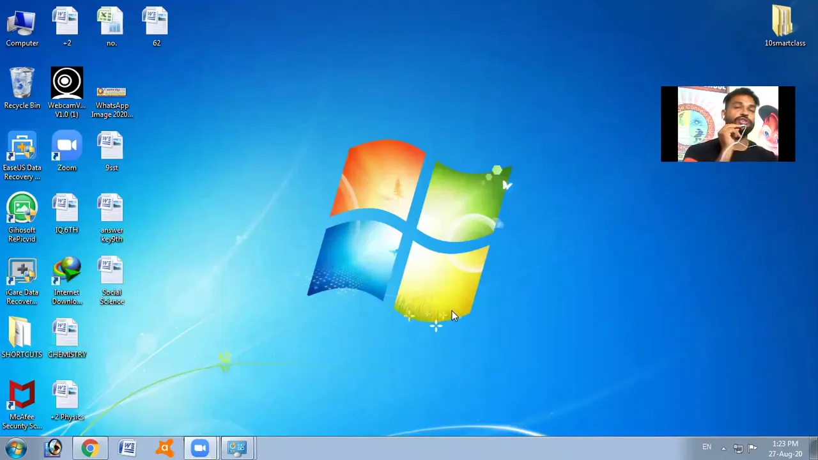Select the WebcamV... V1.0 (1) icon
The height and width of the screenshot is (460, 818).
point(66,92)
